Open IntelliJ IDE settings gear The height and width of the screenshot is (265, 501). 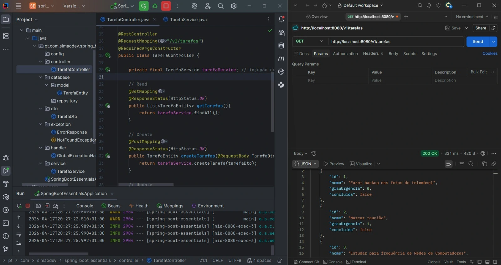[234, 6]
